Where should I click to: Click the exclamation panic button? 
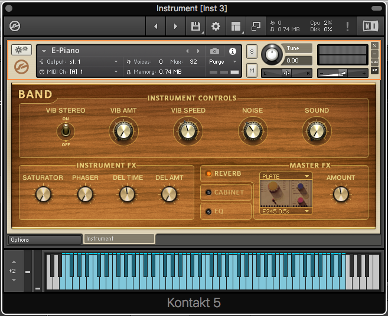pyautogui.click(x=347, y=26)
